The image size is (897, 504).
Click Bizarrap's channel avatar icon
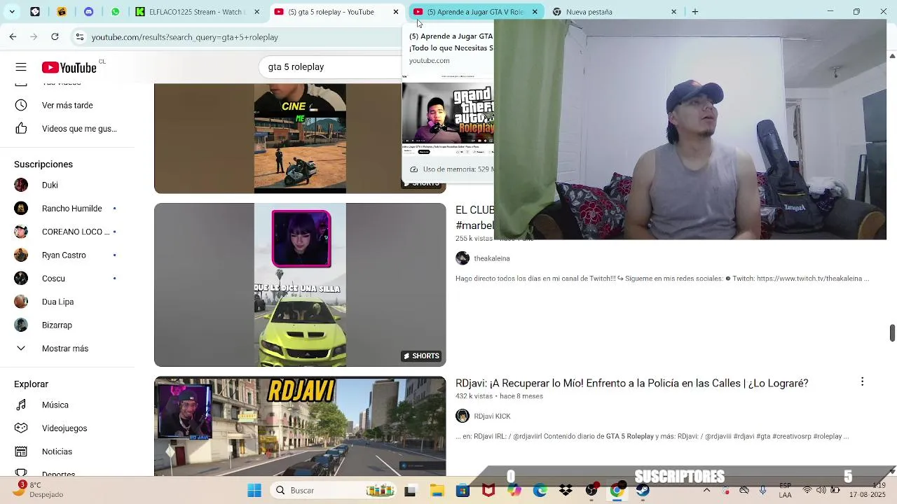click(21, 325)
